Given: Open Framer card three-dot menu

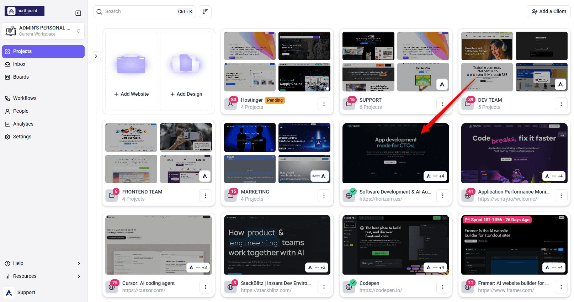Looking at the screenshot, I should pos(561,287).
